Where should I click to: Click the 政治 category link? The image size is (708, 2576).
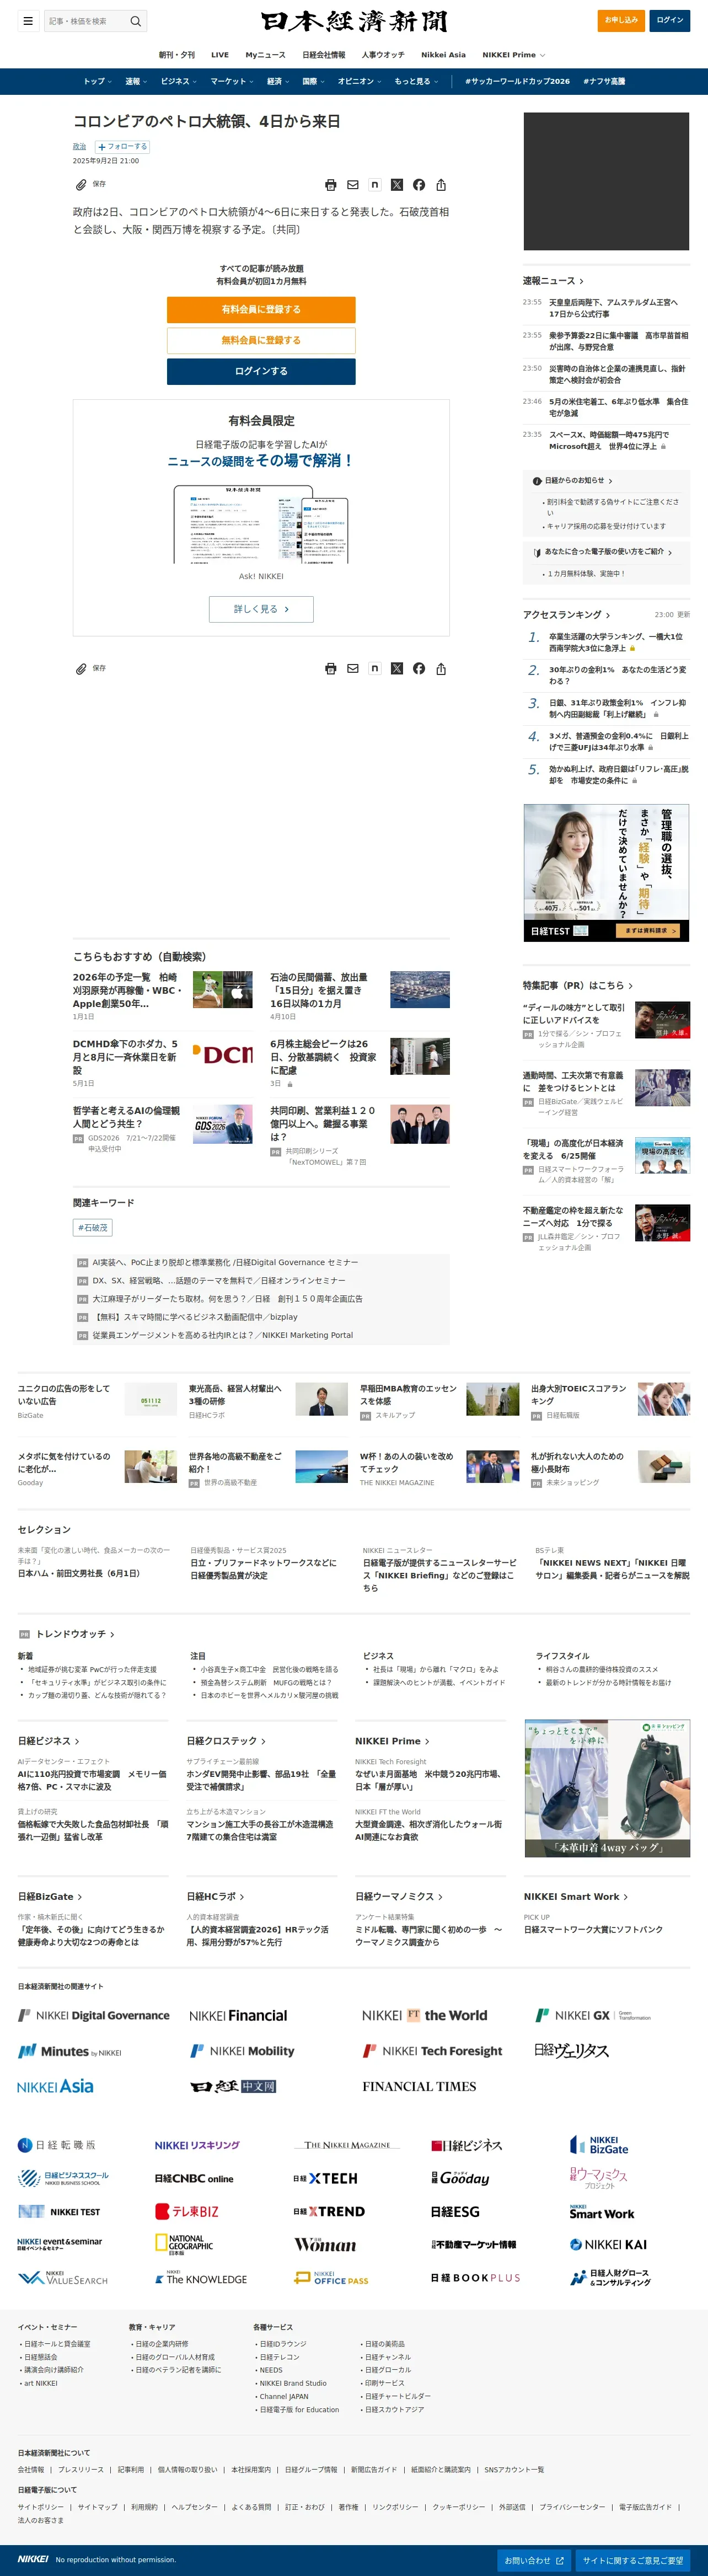pos(79,147)
